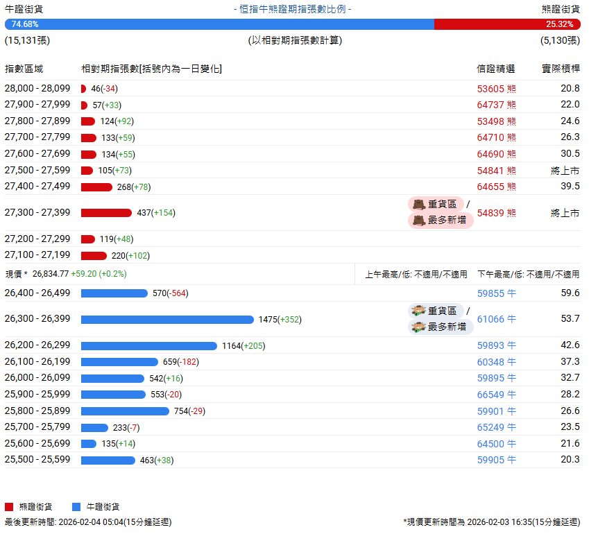Click the bear icon beside red 最多新增 badge

[419, 221]
